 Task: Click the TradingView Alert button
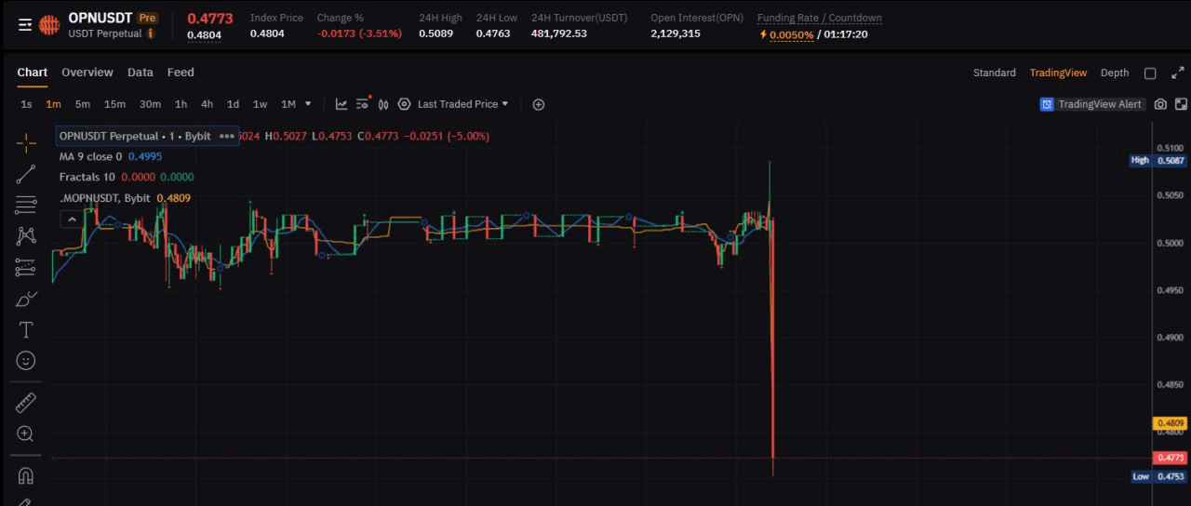coord(1091,104)
